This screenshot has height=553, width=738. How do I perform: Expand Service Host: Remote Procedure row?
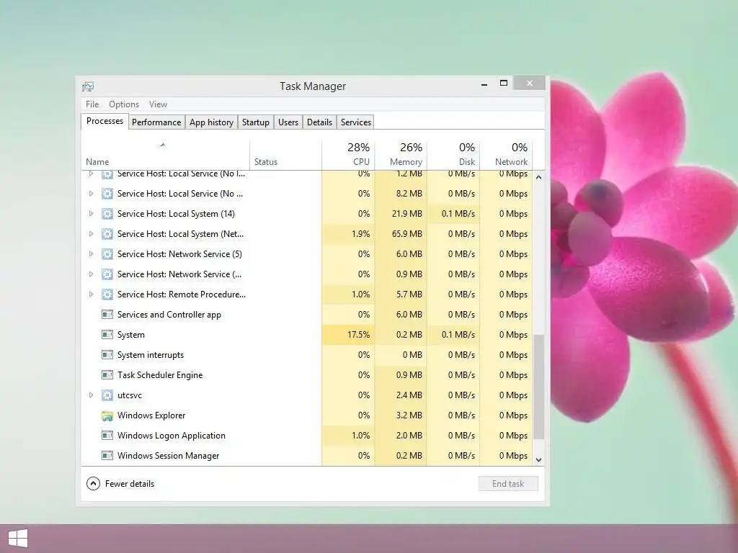pos(91,295)
